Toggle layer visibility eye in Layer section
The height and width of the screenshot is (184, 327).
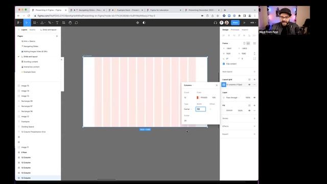click(x=254, y=98)
